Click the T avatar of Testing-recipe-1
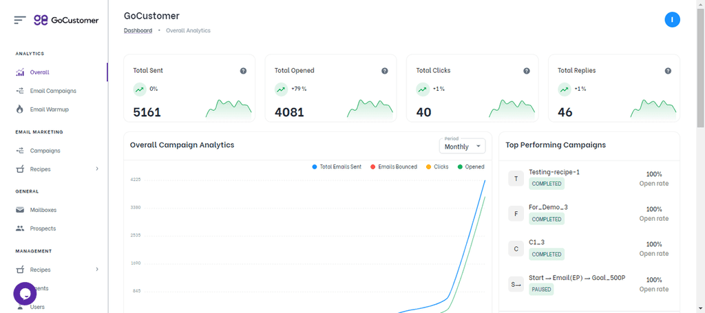This screenshot has width=705, height=313. tap(516, 179)
